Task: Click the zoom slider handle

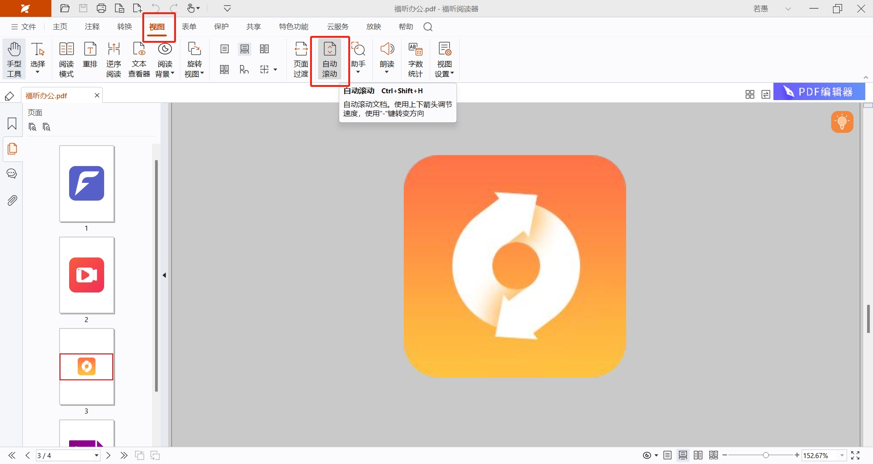Action: point(766,455)
